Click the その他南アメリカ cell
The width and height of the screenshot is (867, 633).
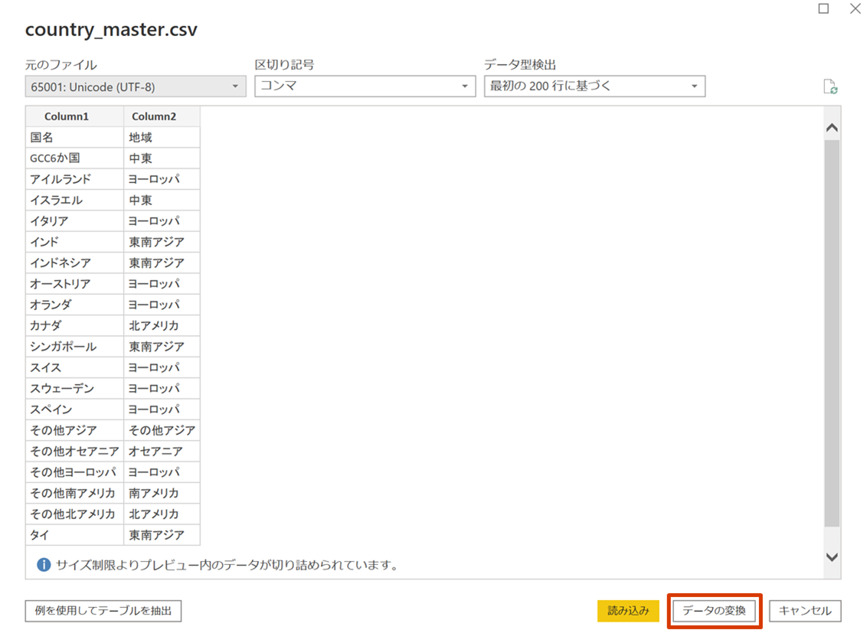coord(74,493)
